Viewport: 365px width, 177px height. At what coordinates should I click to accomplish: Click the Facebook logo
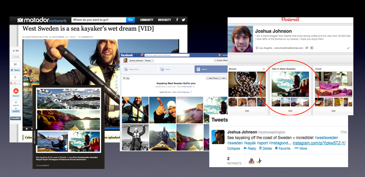click(x=127, y=55)
